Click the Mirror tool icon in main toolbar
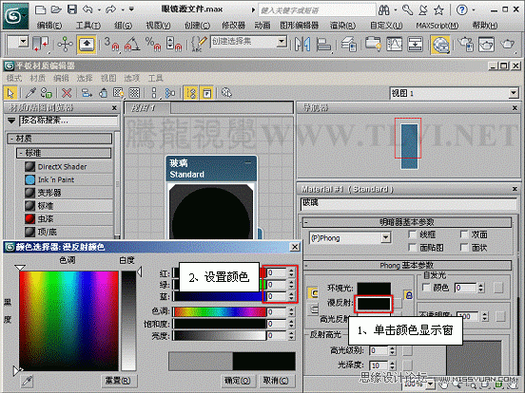The height and width of the screenshot is (393, 525). click(302, 44)
